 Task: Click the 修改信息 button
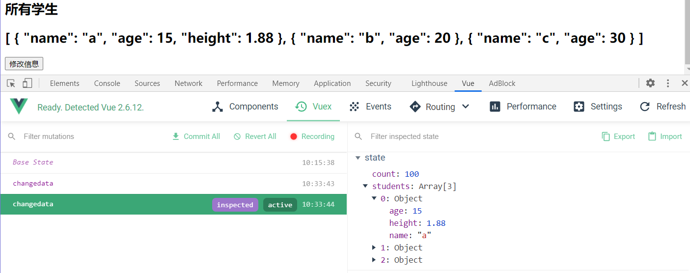[x=24, y=64]
